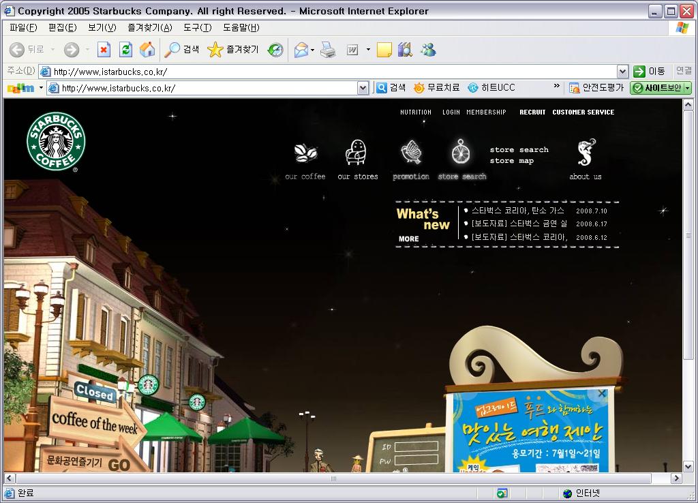Viewport: 698px width, 503px height.
Task: Open the 파일(F) menu
Action: point(23,27)
